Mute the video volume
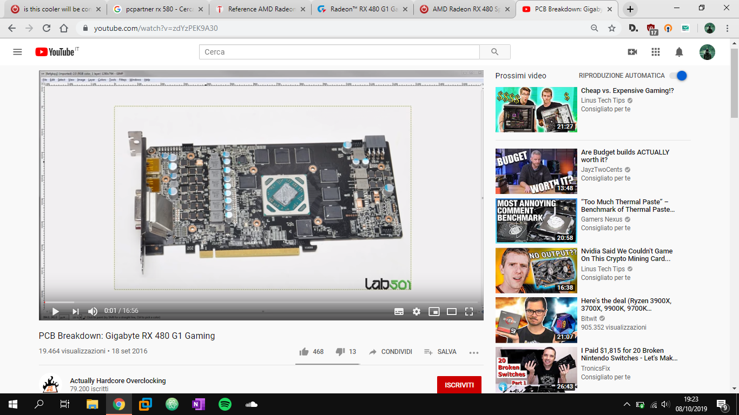 tap(93, 311)
